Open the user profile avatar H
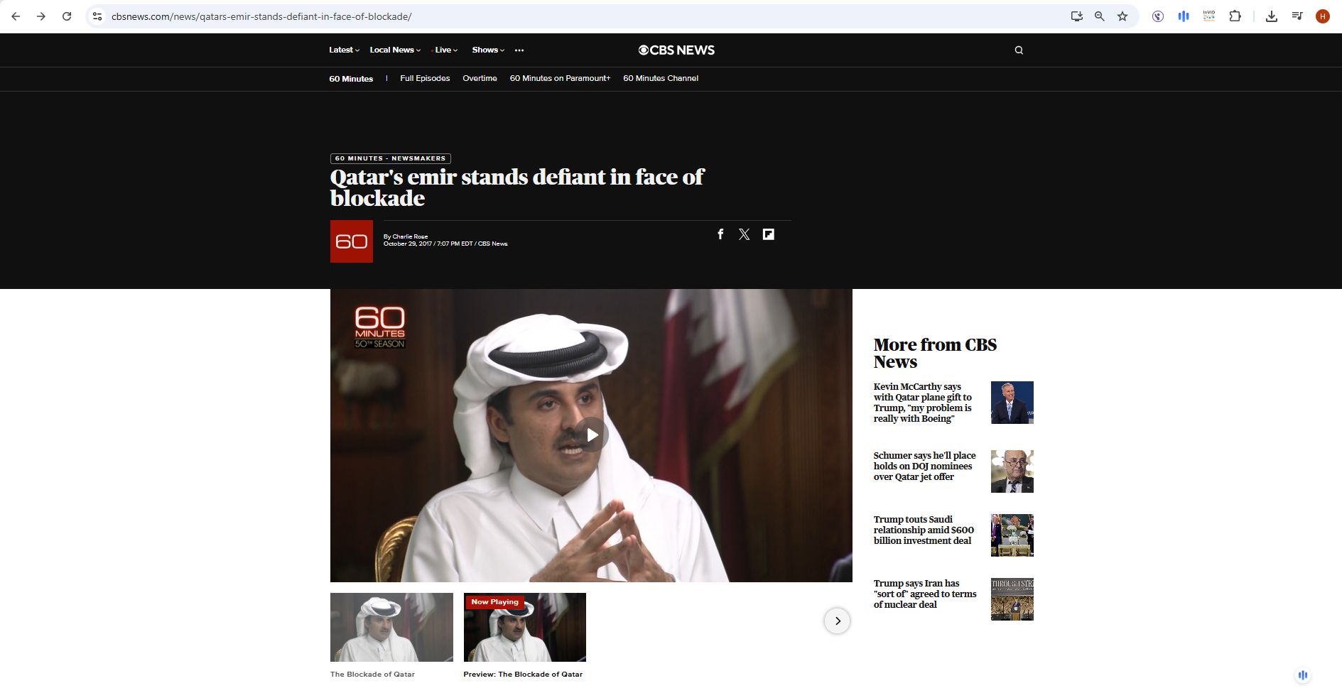The height and width of the screenshot is (693, 1342). point(1323,16)
